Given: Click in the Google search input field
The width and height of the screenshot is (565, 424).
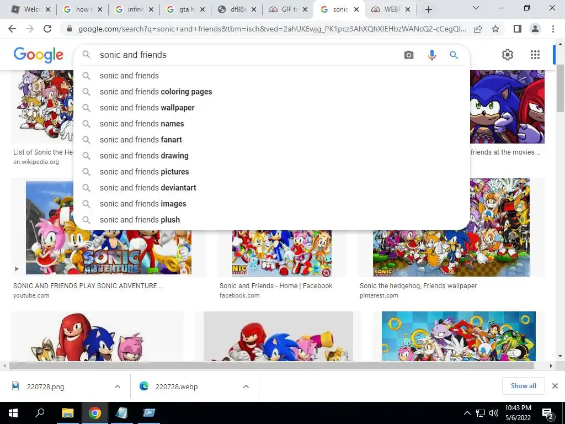Looking at the screenshot, I should pyautogui.click(x=249, y=55).
